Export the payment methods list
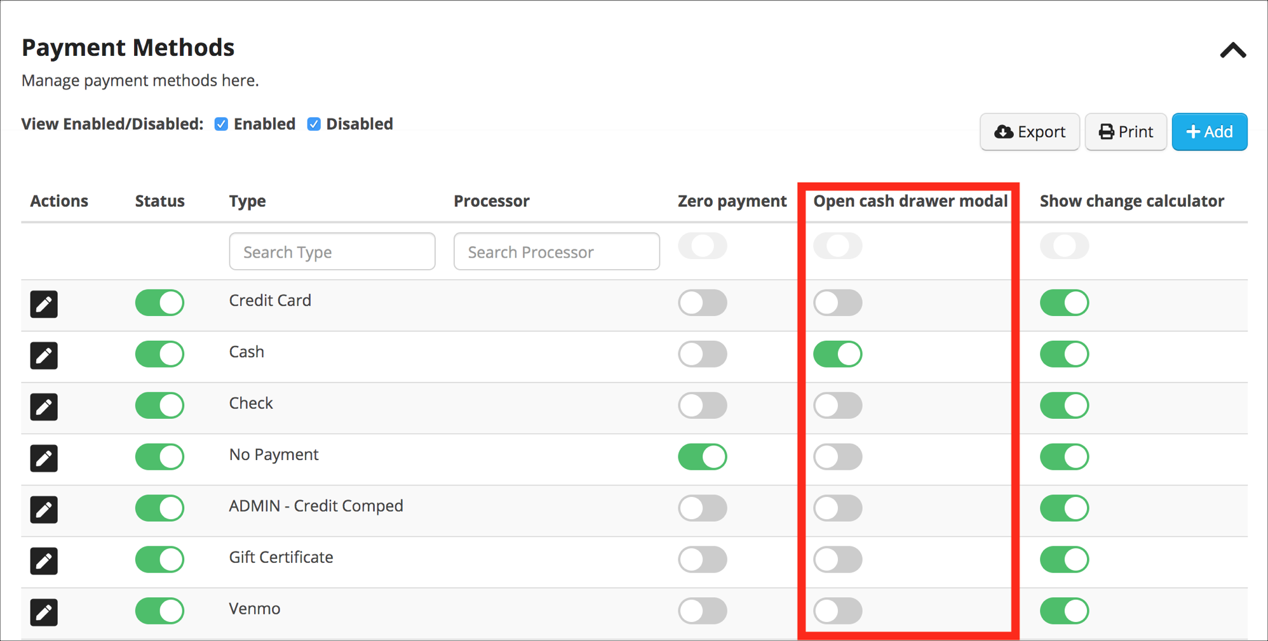This screenshot has width=1268, height=641. pos(1029,132)
